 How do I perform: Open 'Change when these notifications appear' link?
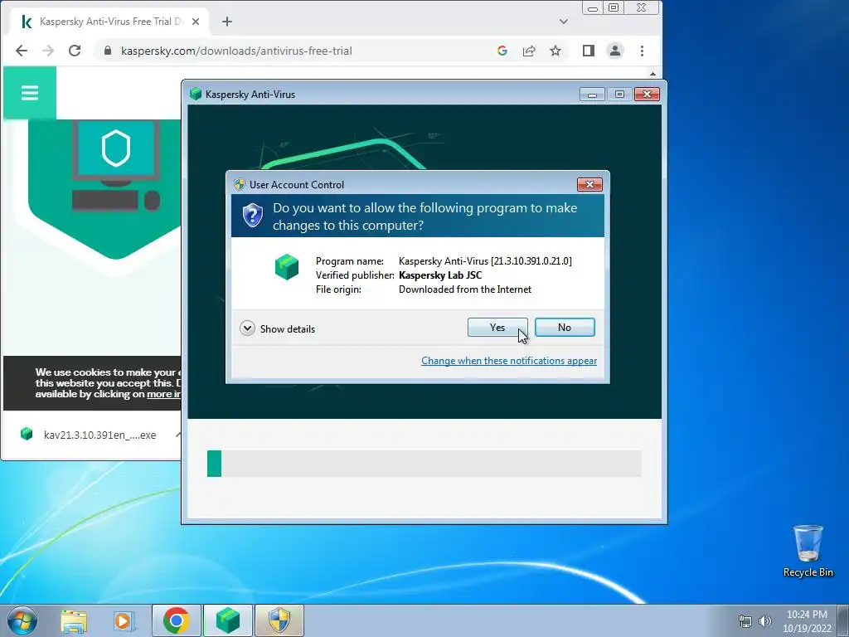tap(509, 361)
